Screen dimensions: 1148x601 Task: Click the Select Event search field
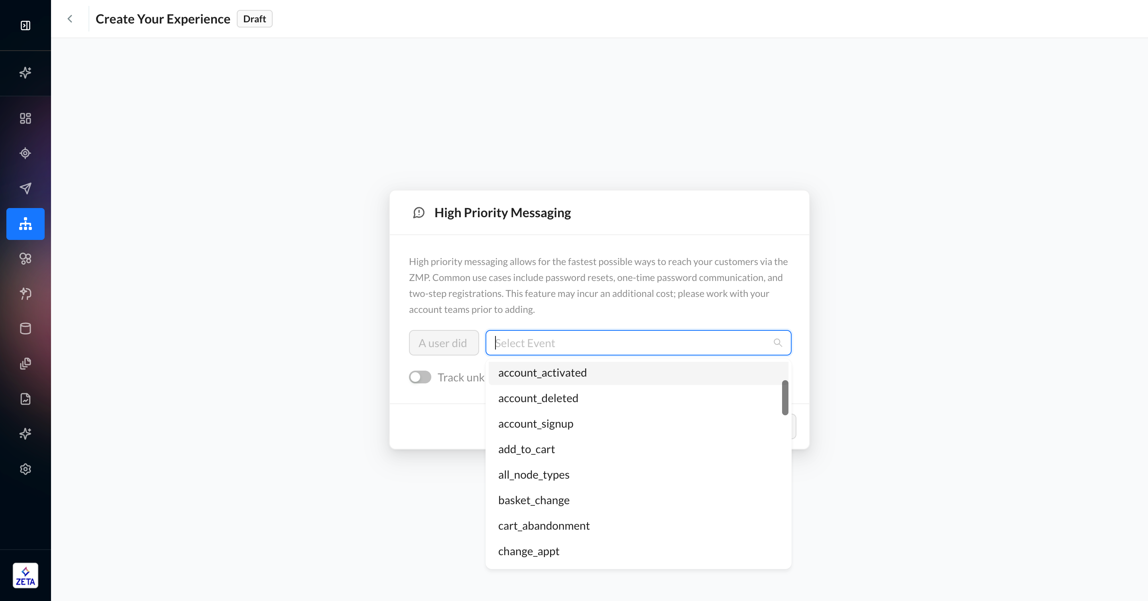[x=633, y=343]
